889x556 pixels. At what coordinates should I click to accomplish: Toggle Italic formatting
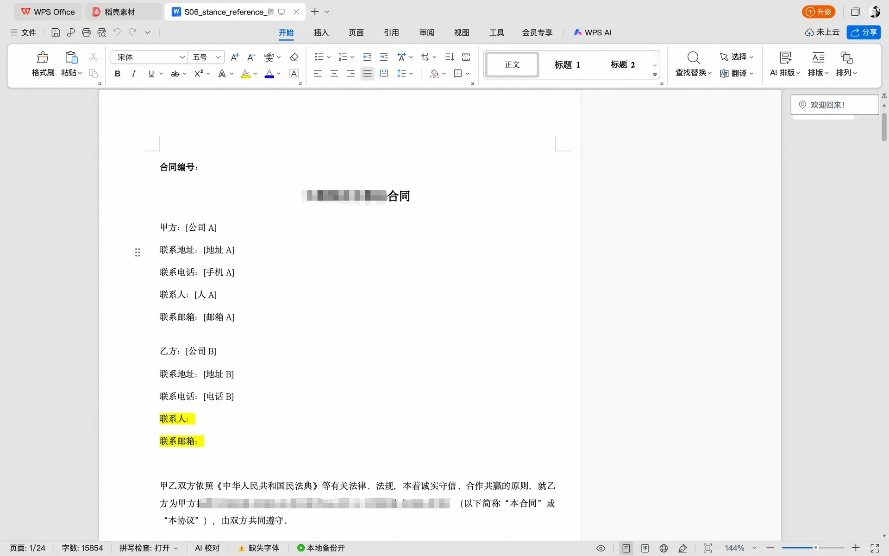[134, 74]
